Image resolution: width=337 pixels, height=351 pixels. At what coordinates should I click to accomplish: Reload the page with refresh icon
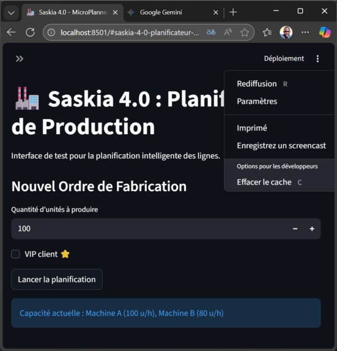(x=30, y=32)
